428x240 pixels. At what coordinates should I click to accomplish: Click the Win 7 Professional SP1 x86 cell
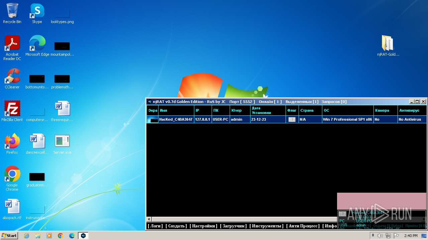point(348,119)
